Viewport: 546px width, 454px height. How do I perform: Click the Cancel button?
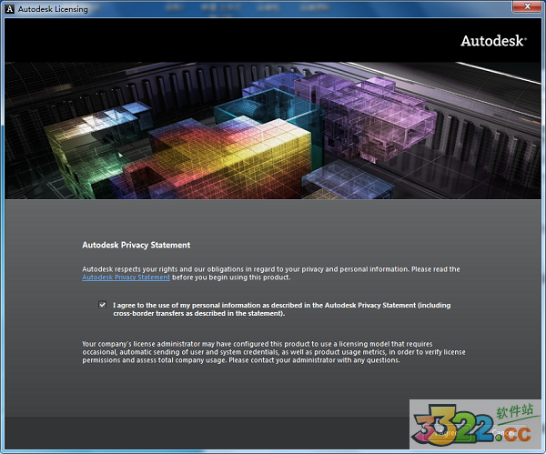503,433
